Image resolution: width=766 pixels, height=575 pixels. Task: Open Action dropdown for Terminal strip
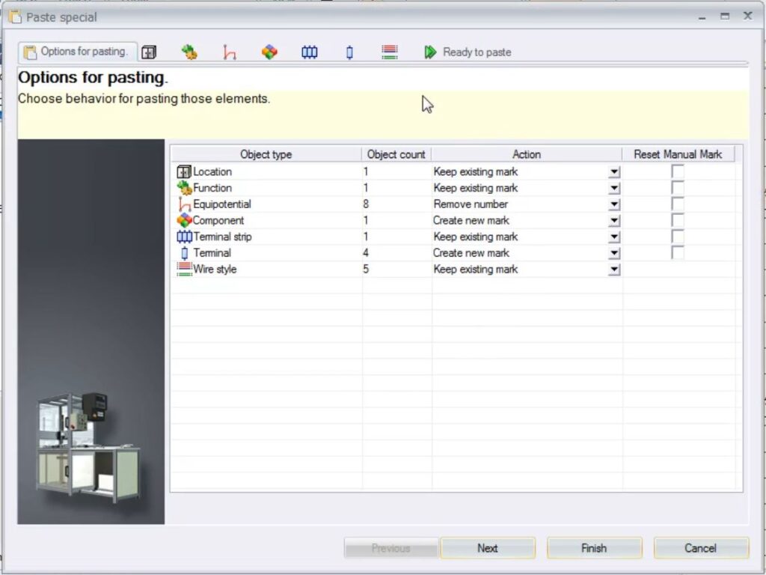pos(615,237)
